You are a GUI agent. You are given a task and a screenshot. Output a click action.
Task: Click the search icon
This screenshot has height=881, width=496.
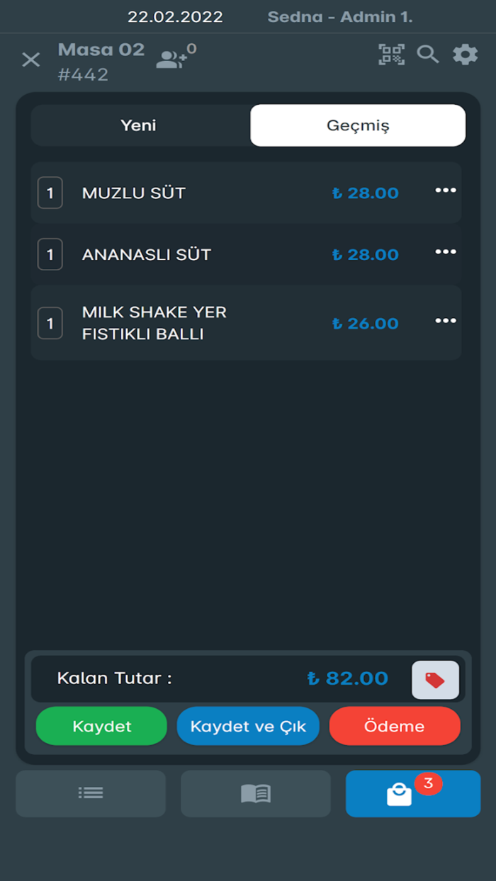click(428, 54)
